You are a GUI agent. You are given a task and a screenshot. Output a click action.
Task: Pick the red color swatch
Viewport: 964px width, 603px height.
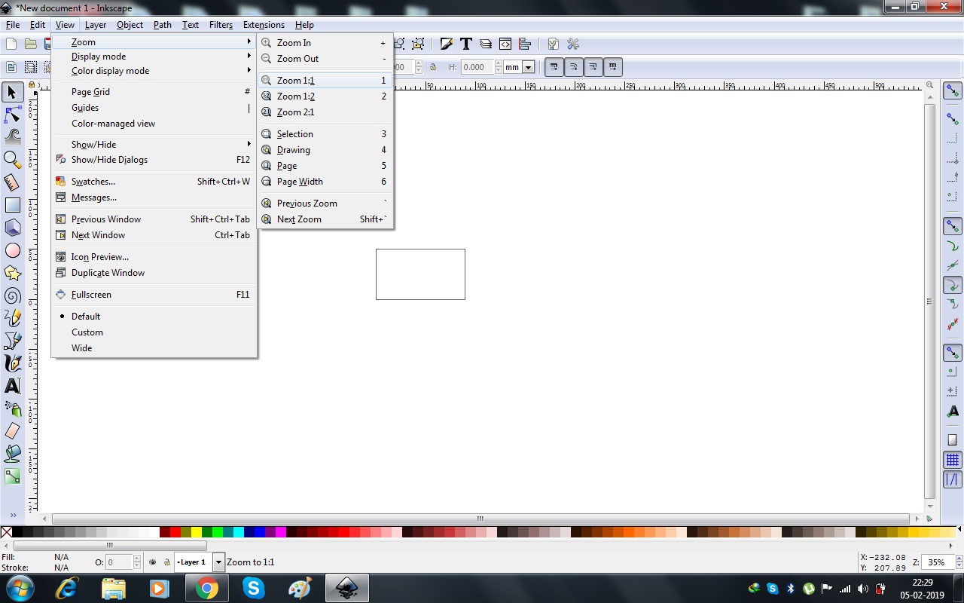click(175, 532)
